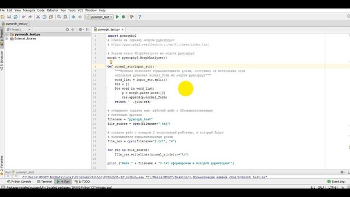Copy selection using the toolbar icon

tap(44, 17)
